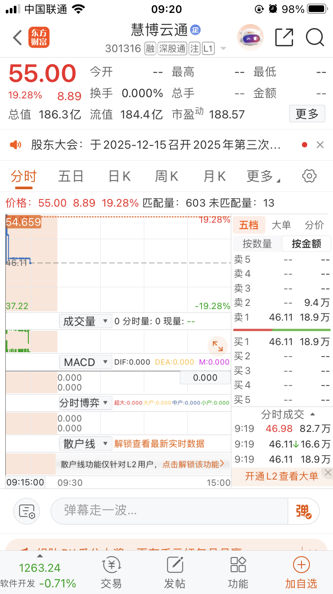
Task: Tap the 融 tag under stock name
Action: point(151,49)
